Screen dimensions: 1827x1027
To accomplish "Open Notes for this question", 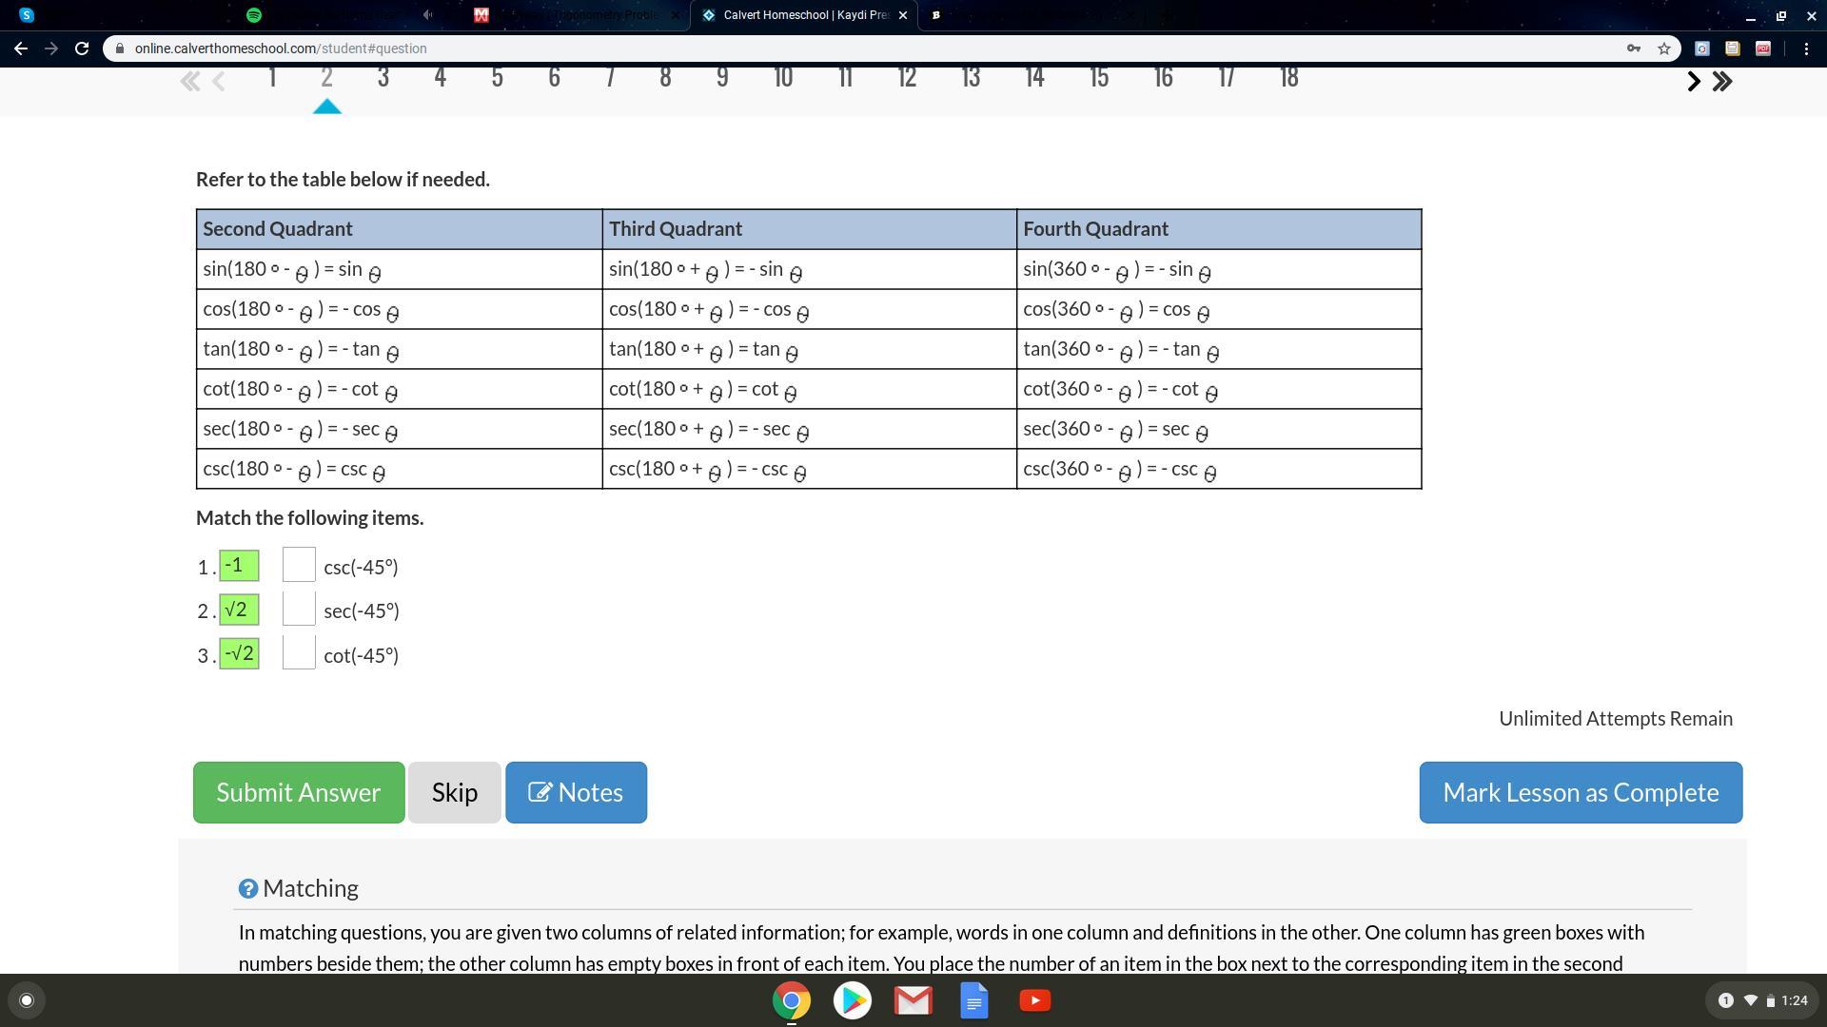I will click(x=576, y=793).
